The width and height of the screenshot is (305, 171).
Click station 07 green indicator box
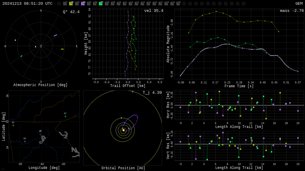coord(101,4)
